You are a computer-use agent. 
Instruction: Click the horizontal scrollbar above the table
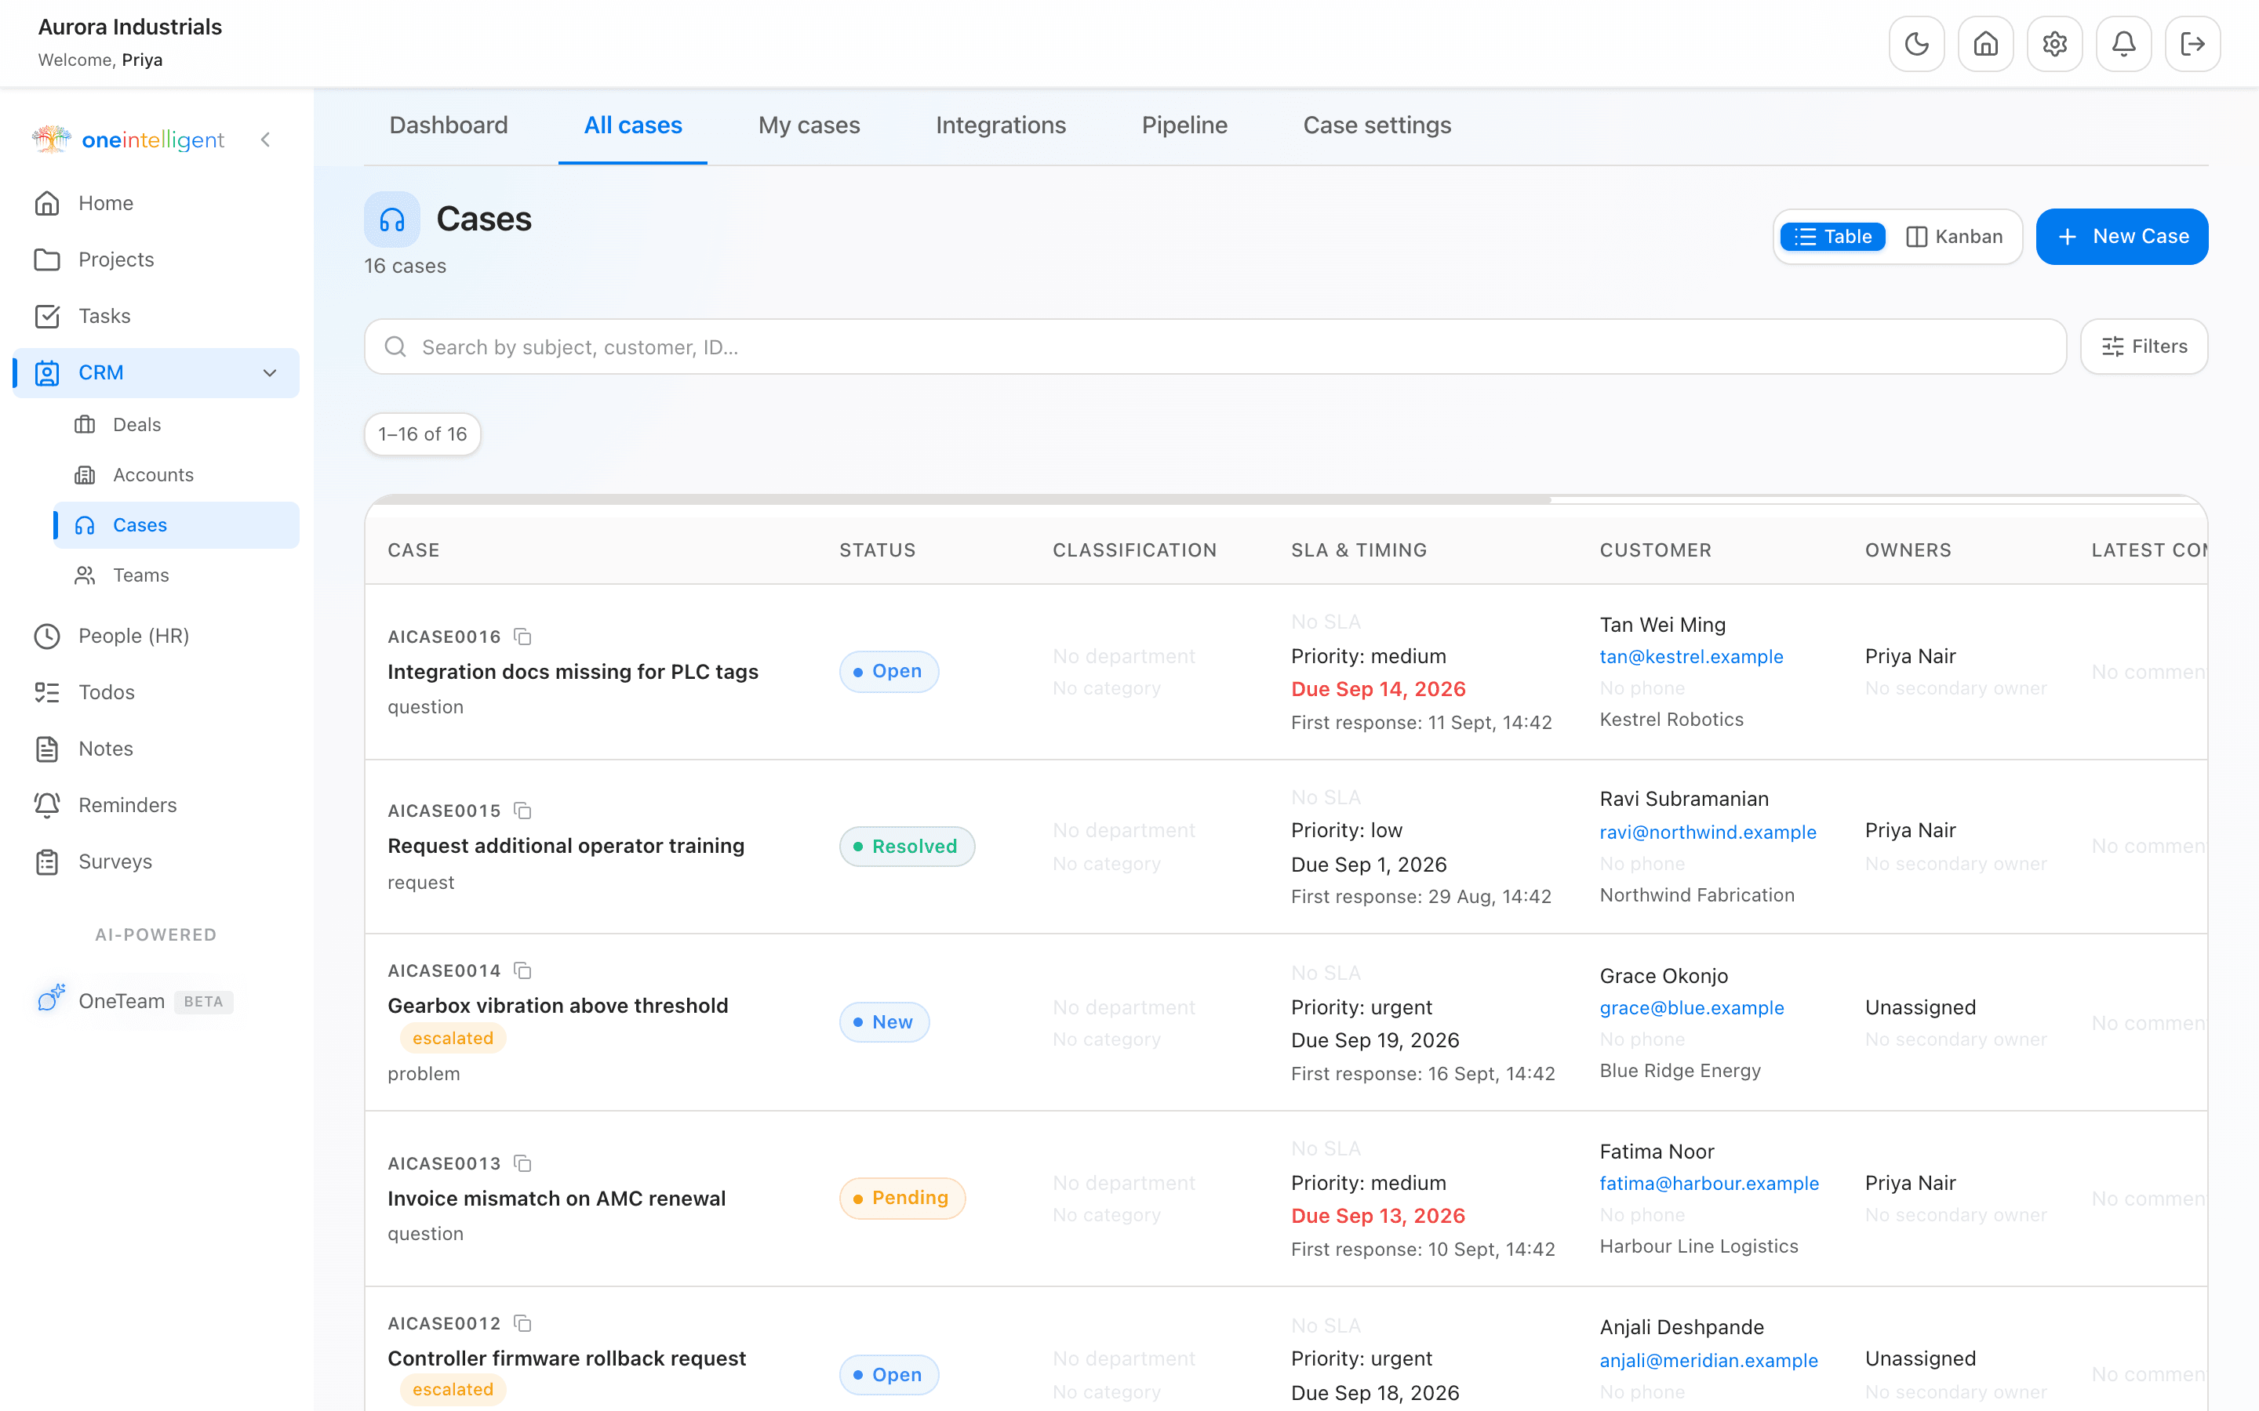(x=959, y=500)
